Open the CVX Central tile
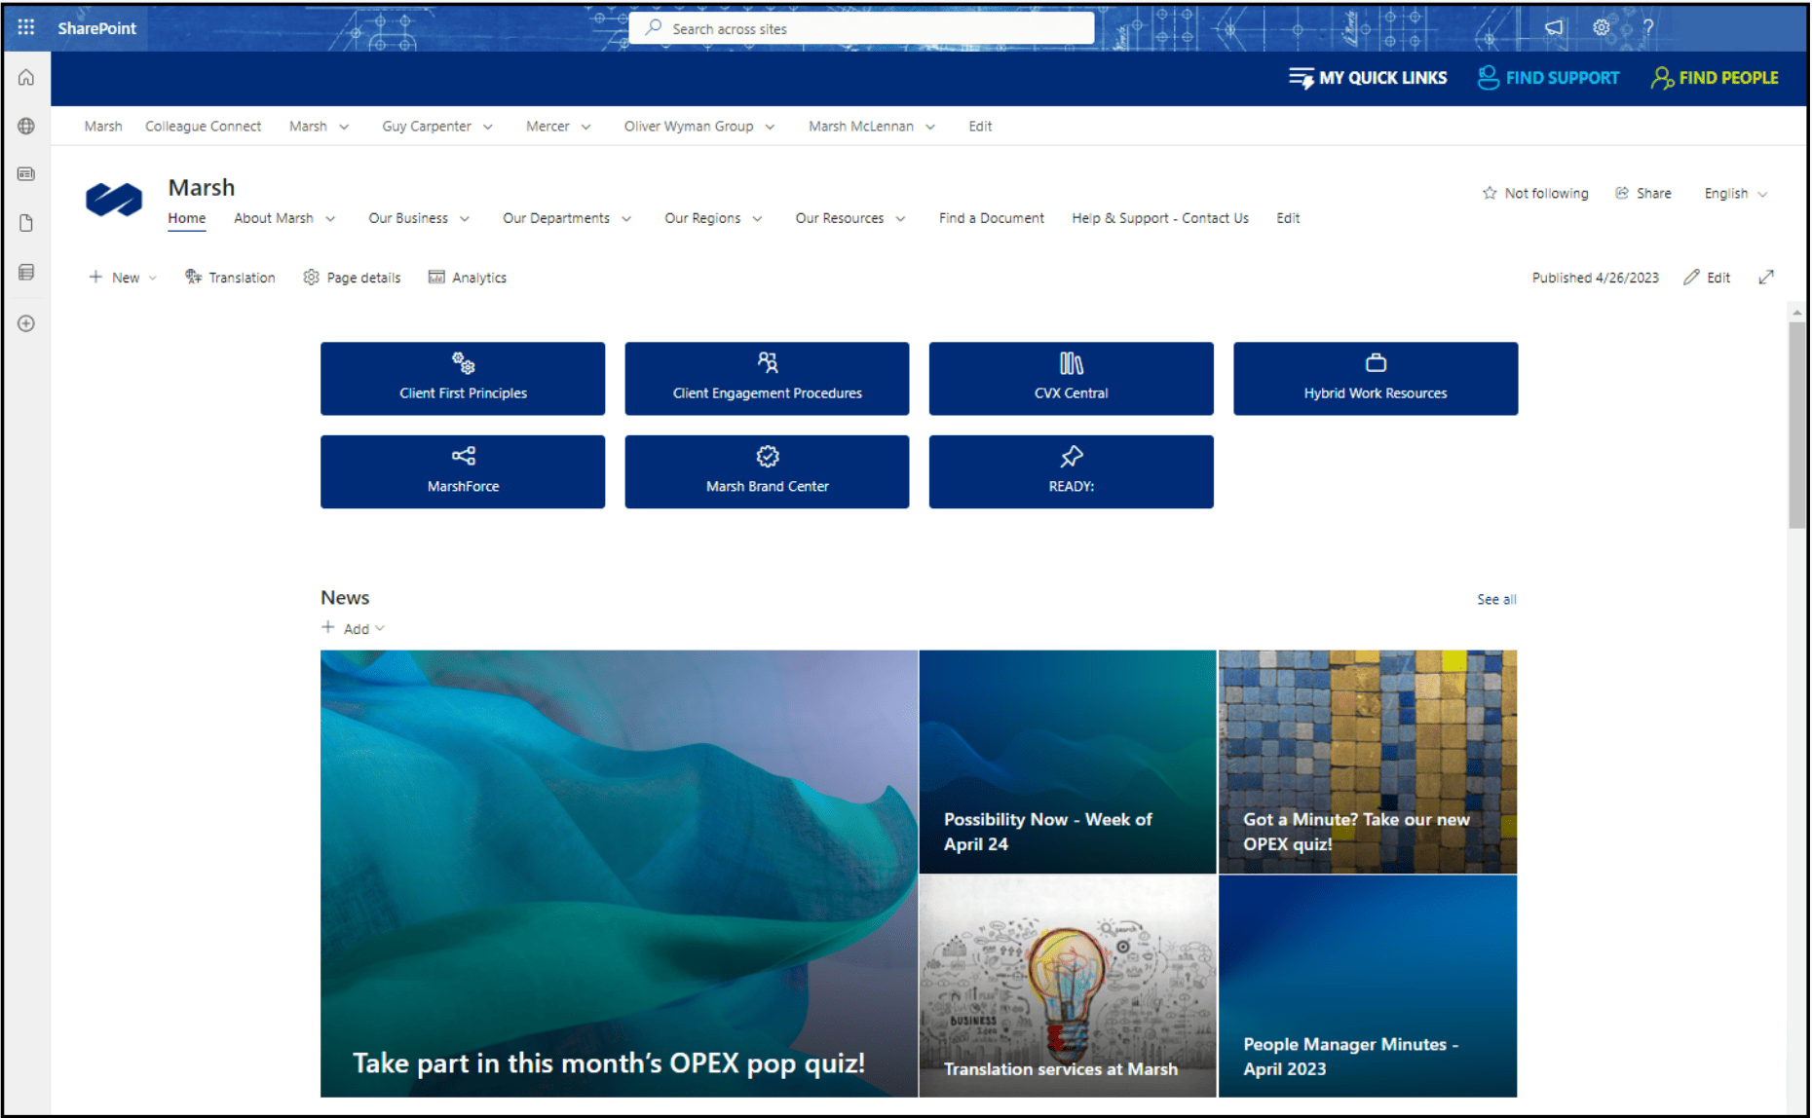This screenshot has height=1118, width=1812. click(1071, 379)
